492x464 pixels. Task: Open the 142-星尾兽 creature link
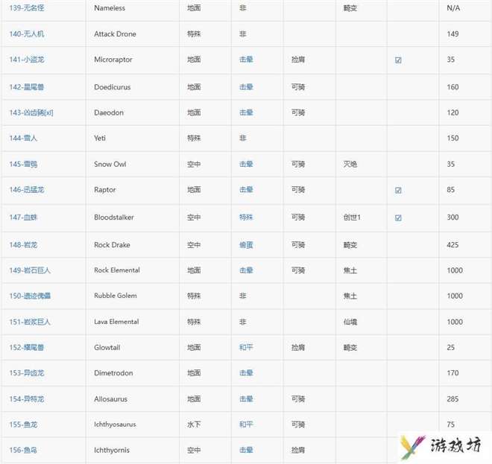click(x=27, y=87)
